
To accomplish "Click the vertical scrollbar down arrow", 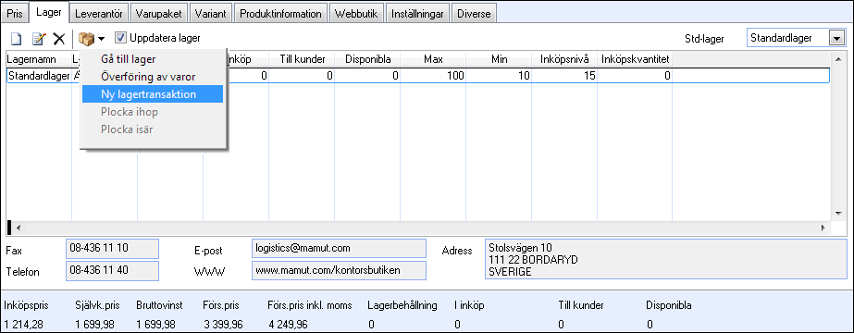I will pos(838,214).
